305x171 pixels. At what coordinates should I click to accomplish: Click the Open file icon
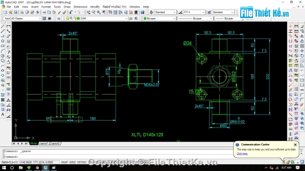point(10,12)
